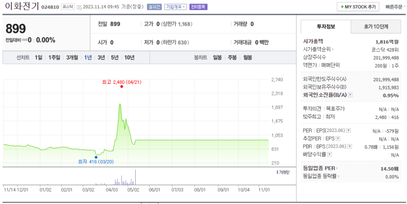Click the stock code 024810

[50, 7]
